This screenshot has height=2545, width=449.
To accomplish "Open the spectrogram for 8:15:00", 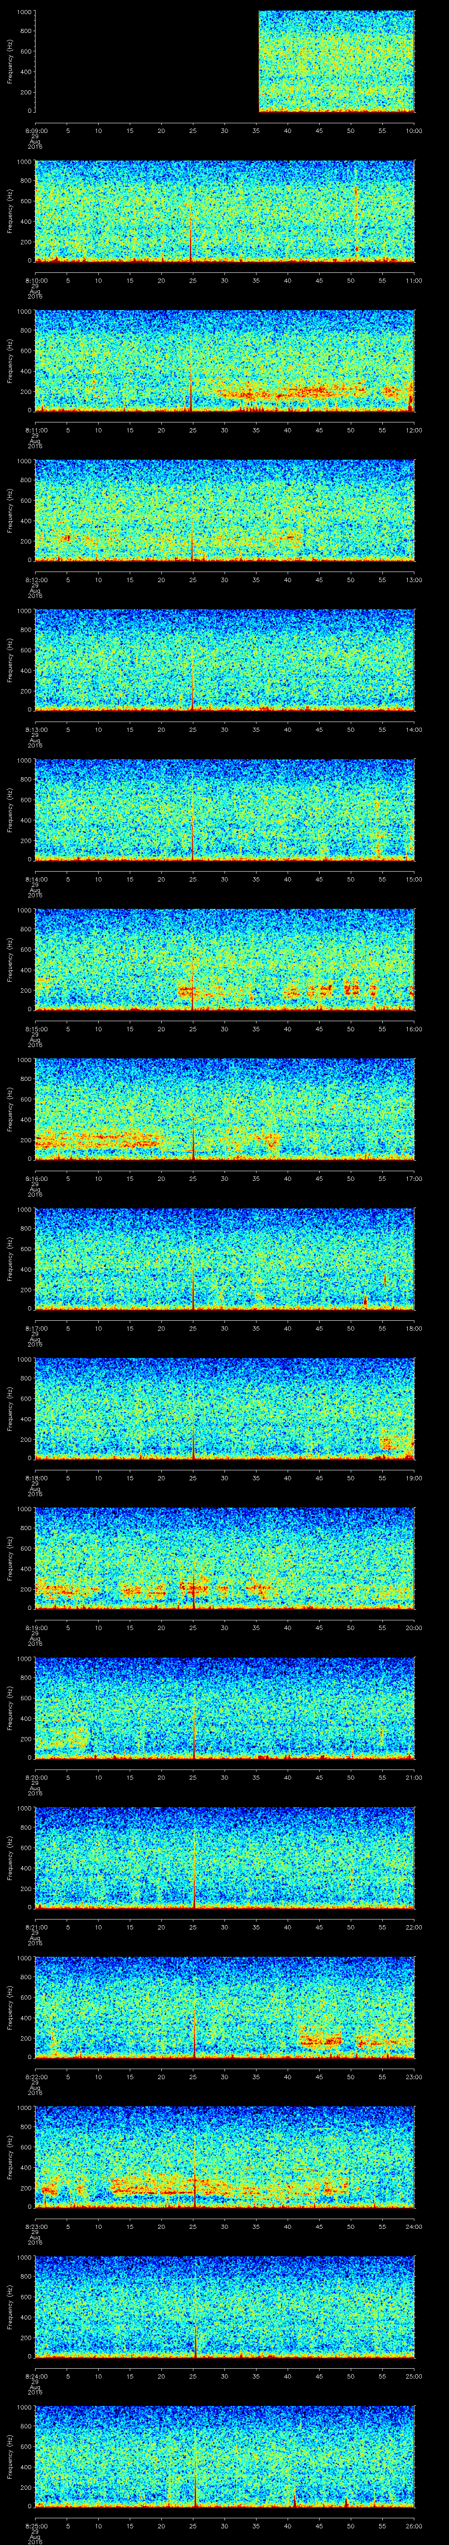I will [224, 959].
